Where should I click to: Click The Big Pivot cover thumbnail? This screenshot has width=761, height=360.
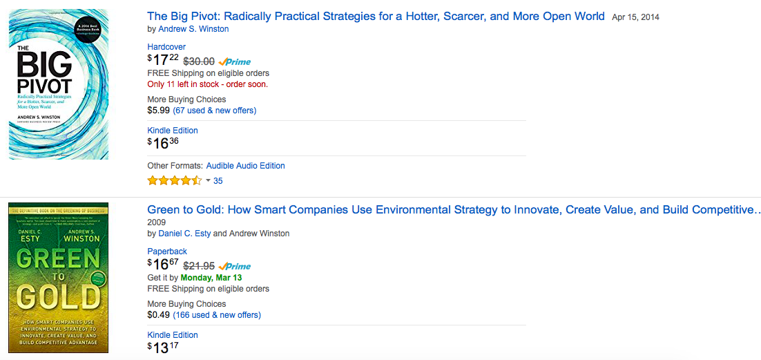59,84
